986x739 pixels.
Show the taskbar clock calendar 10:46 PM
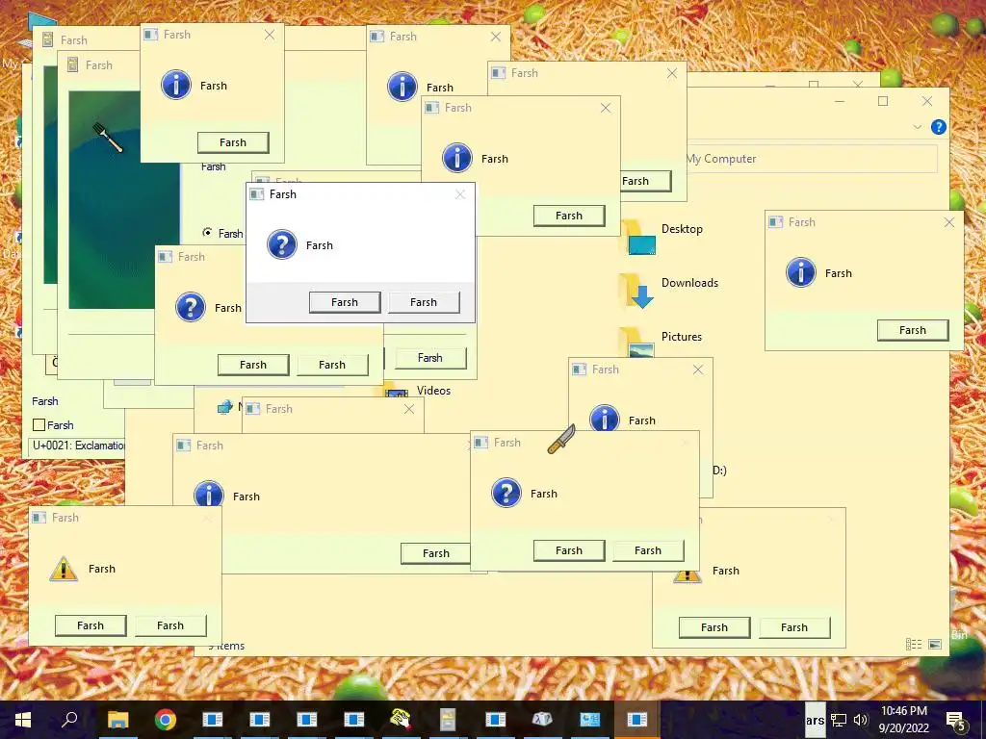[903, 720]
